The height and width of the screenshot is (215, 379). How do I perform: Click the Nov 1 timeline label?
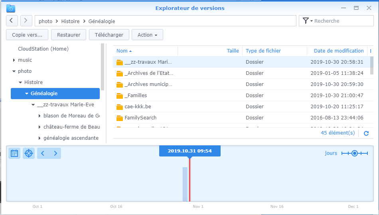click(198, 207)
